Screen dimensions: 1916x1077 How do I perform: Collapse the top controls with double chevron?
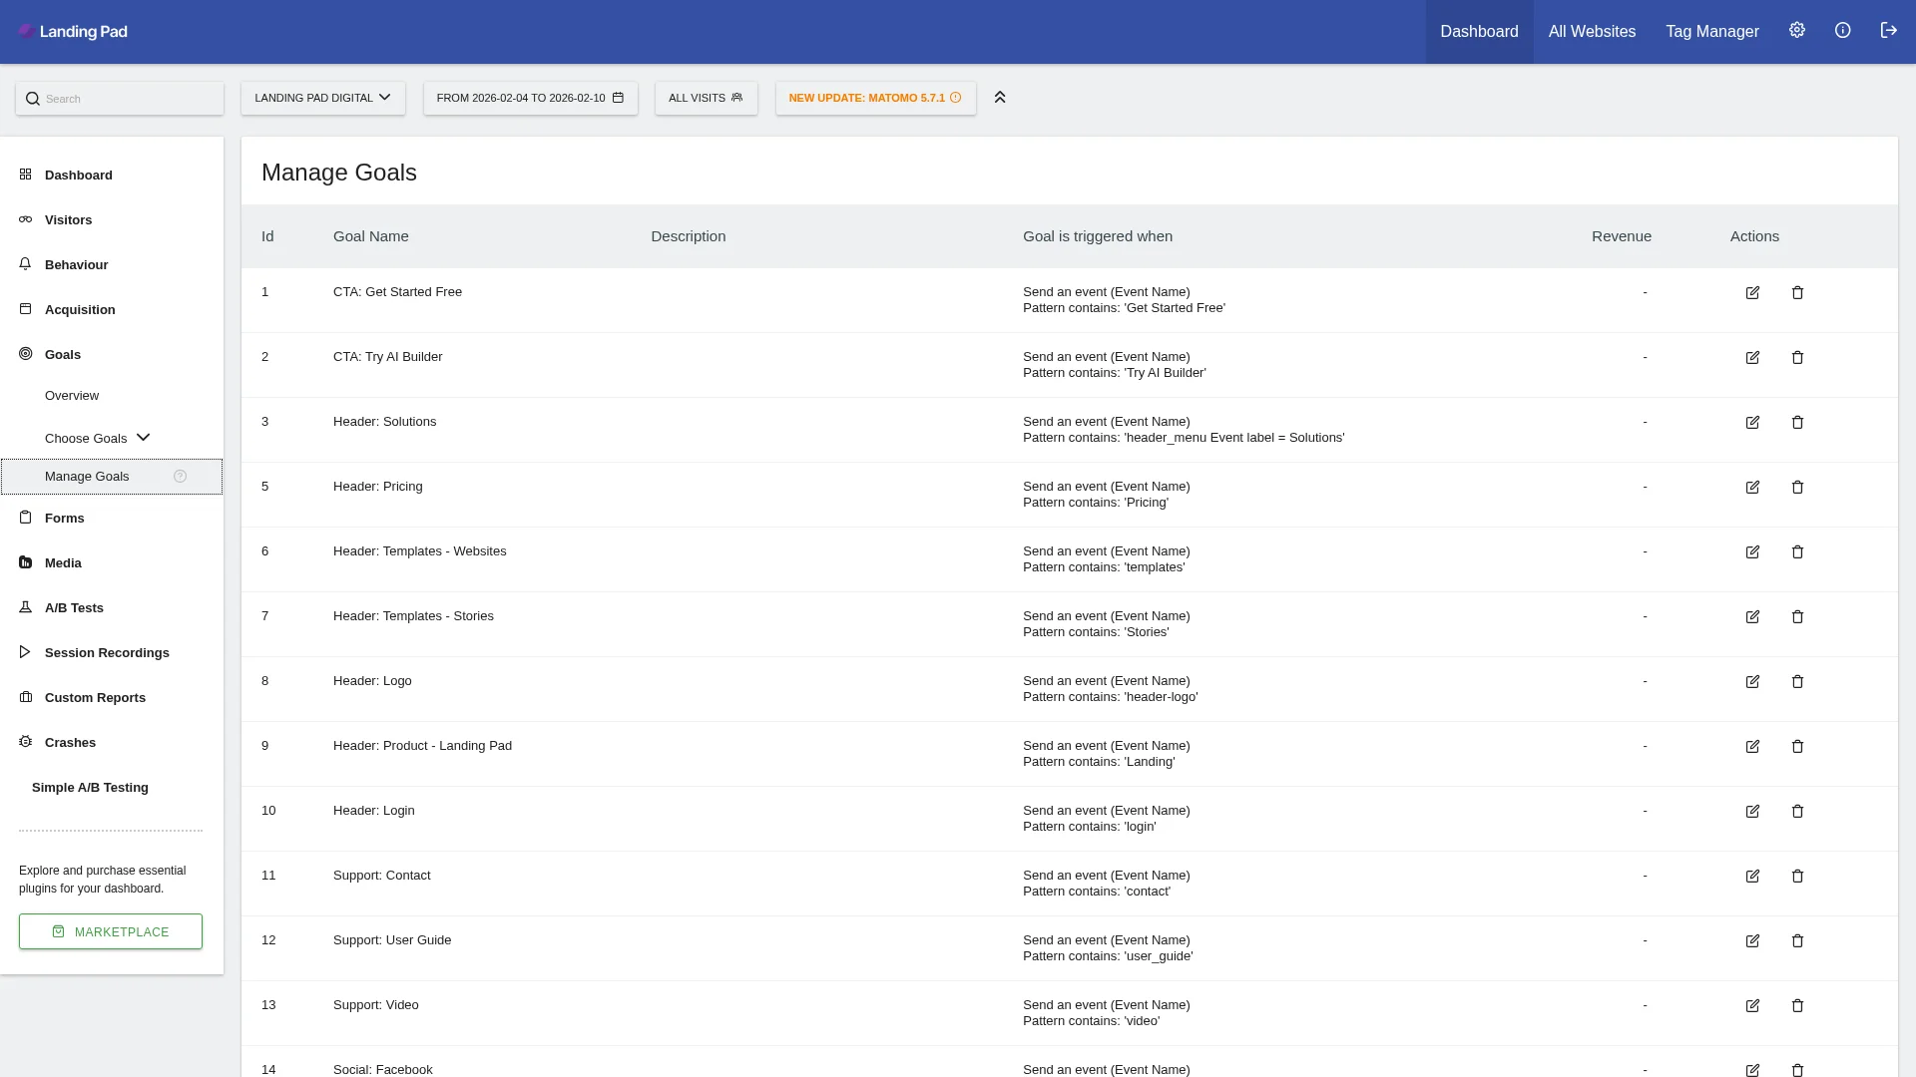click(x=999, y=98)
